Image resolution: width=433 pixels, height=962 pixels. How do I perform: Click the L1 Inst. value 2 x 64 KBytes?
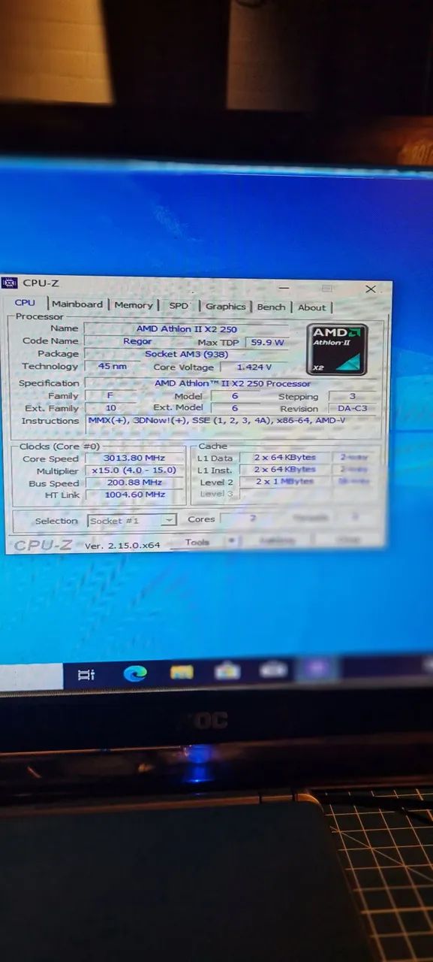tap(284, 470)
